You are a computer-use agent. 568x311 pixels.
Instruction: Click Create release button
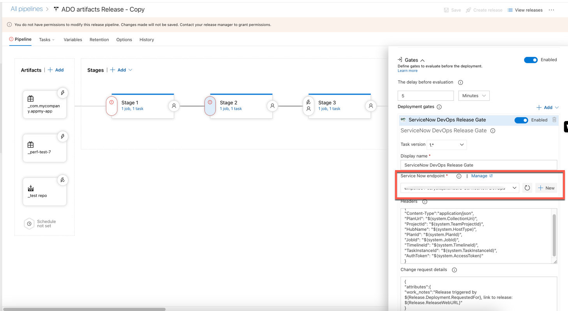(x=484, y=10)
